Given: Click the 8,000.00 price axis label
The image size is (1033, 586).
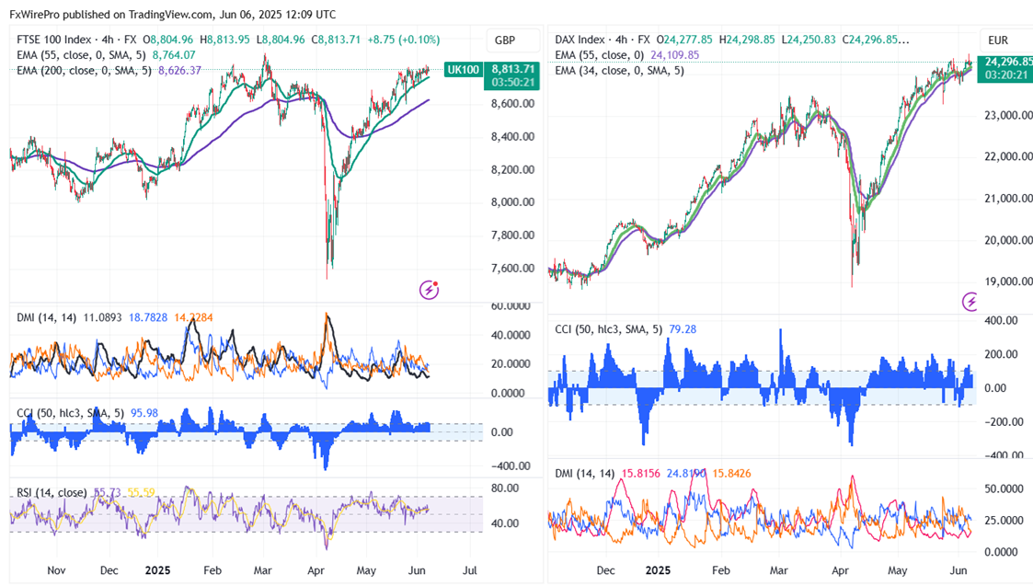Looking at the screenshot, I should point(512,202).
